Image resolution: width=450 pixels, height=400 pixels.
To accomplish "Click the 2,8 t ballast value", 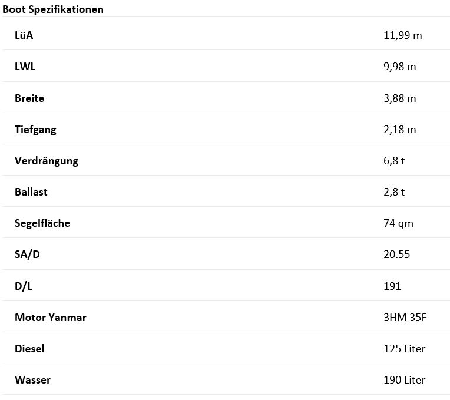I will coord(394,192).
